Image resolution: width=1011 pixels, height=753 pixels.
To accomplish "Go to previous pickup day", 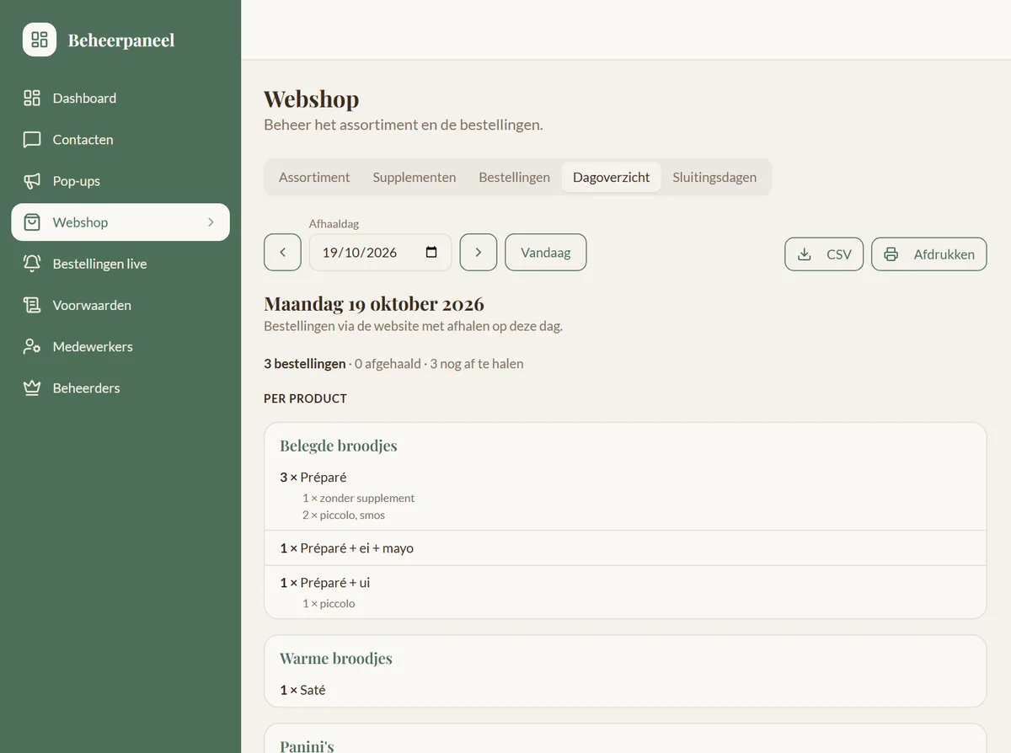I will click(282, 252).
